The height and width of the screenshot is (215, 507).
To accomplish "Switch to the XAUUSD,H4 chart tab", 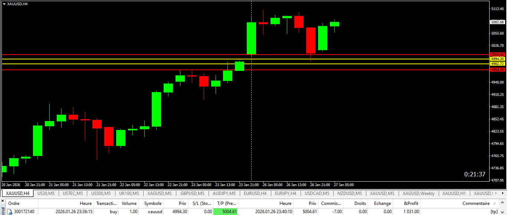I will click(17, 193).
